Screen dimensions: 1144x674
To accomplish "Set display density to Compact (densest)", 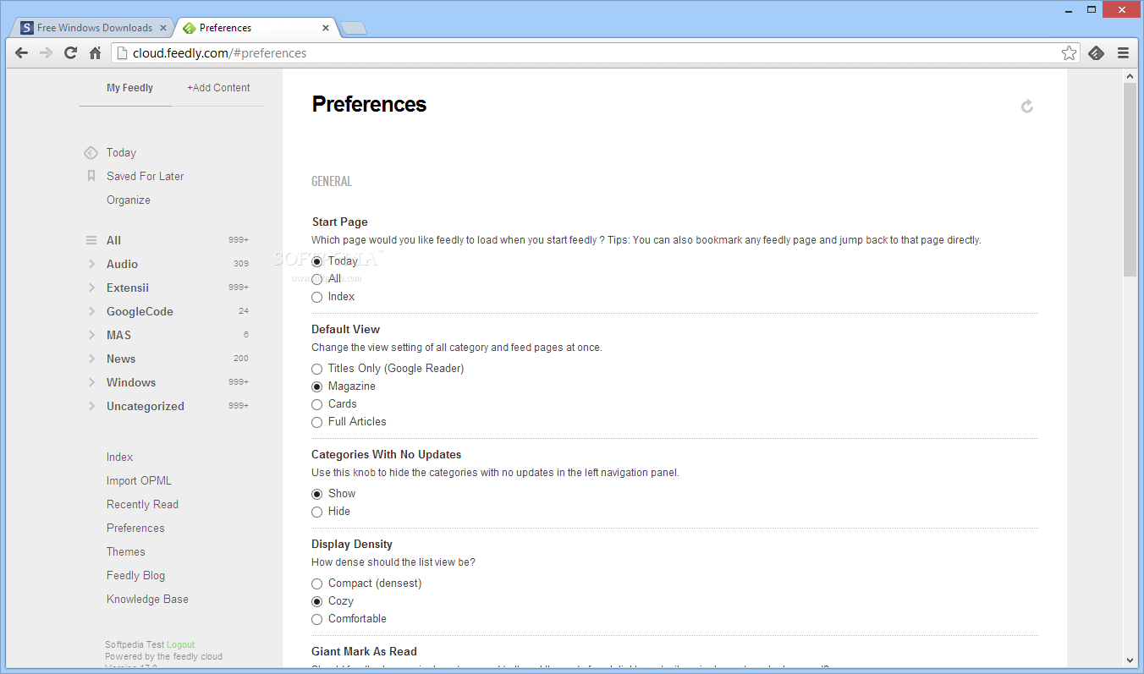I will point(316,584).
